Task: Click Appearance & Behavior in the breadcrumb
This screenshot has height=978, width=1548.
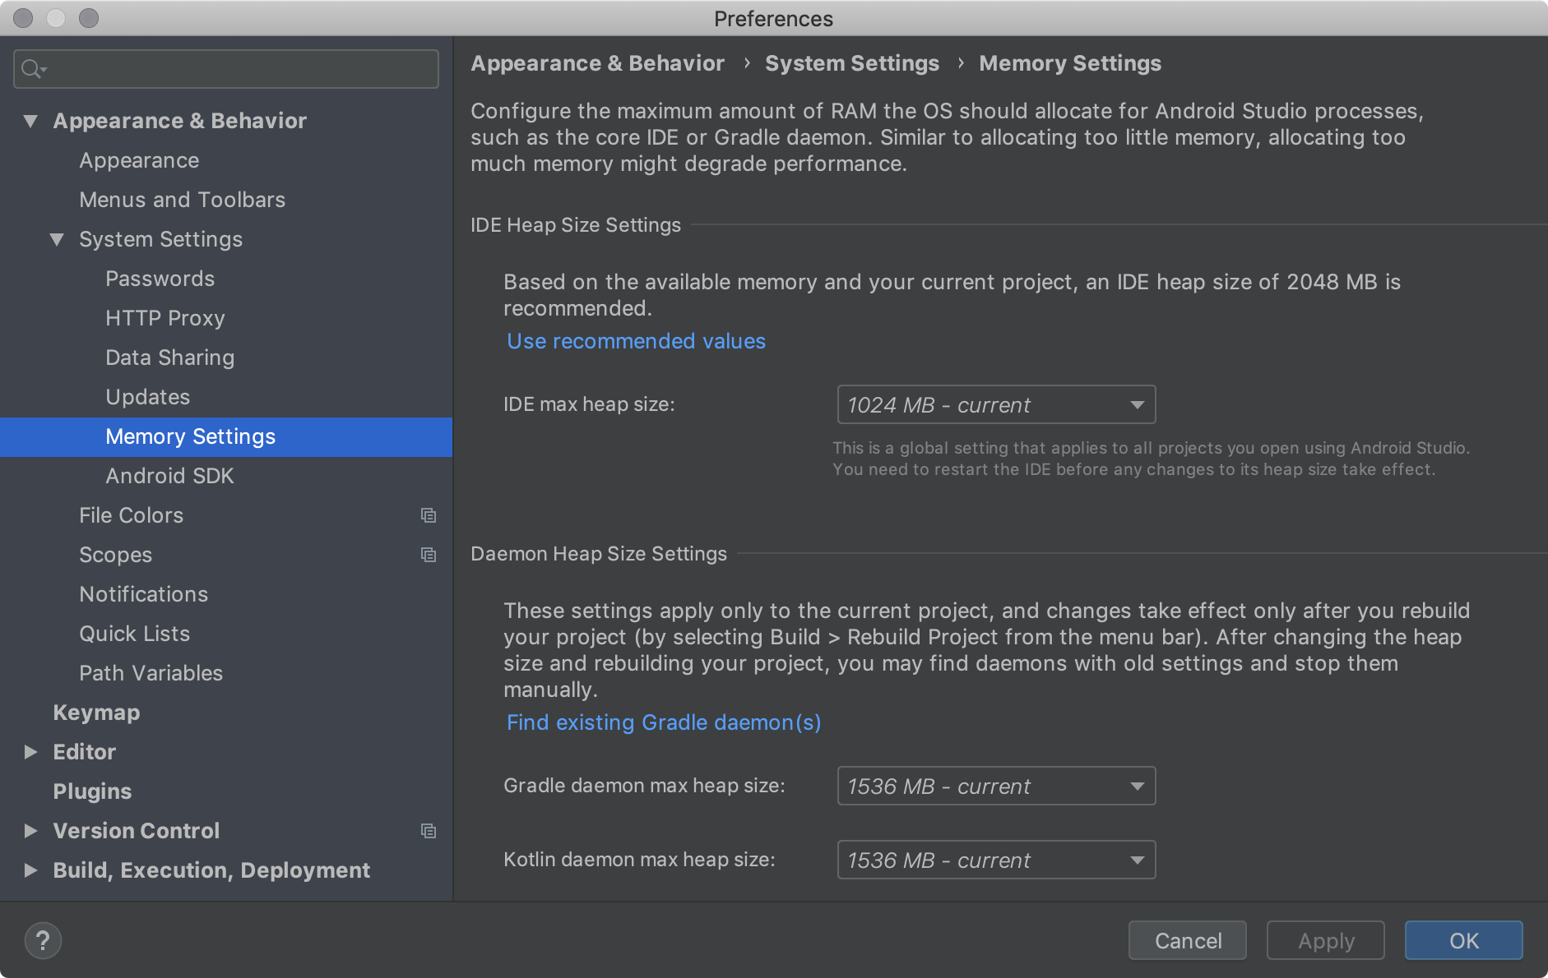Action: point(597,62)
